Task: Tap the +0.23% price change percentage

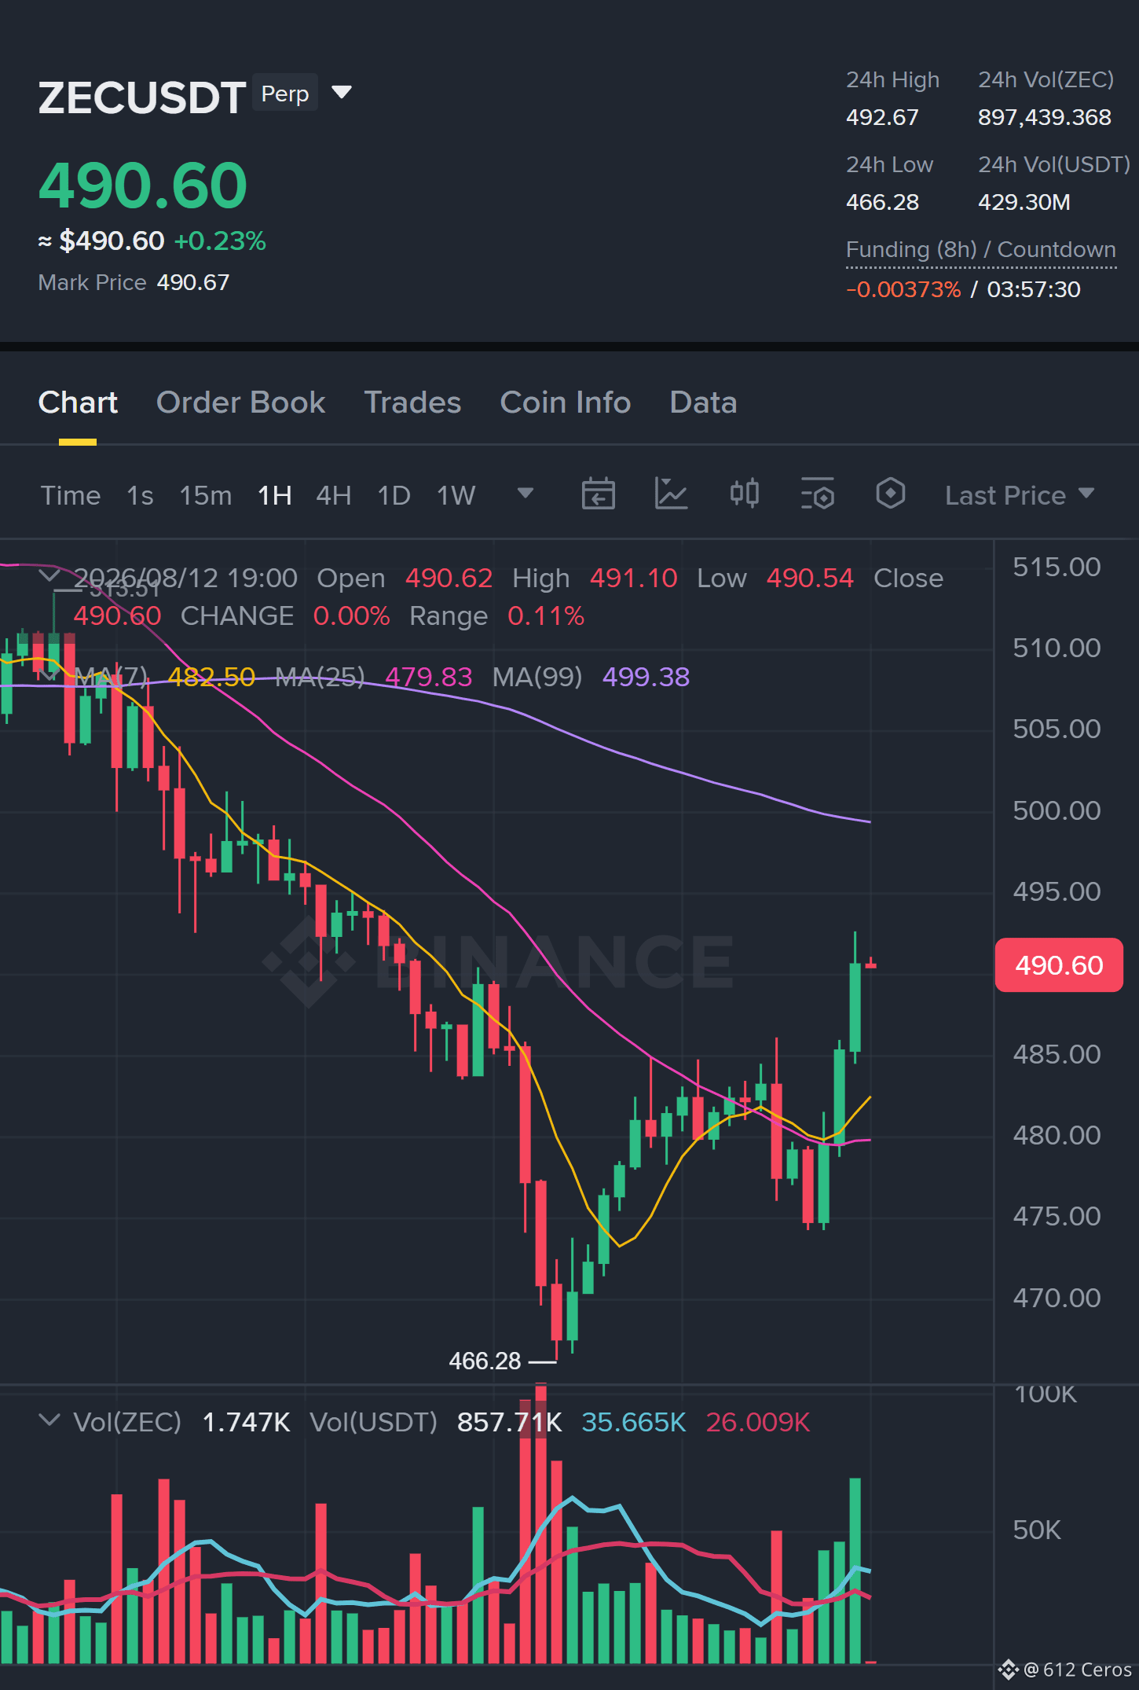Action: tap(220, 241)
